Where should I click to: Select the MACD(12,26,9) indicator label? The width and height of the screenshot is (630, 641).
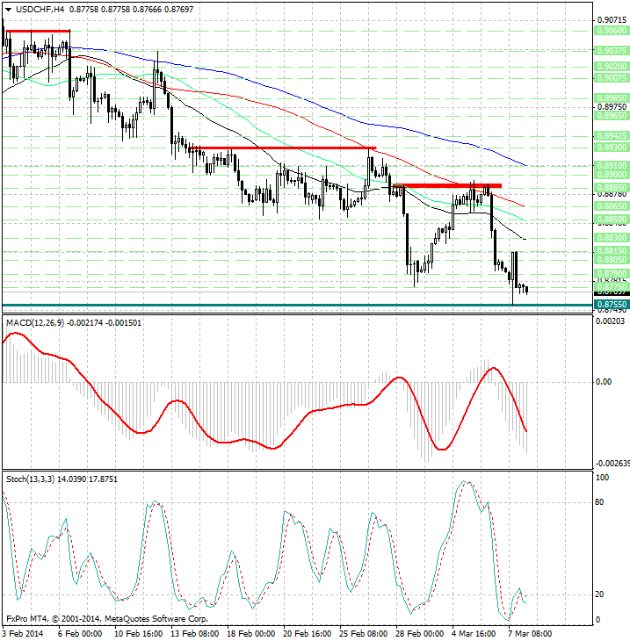pos(35,323)
